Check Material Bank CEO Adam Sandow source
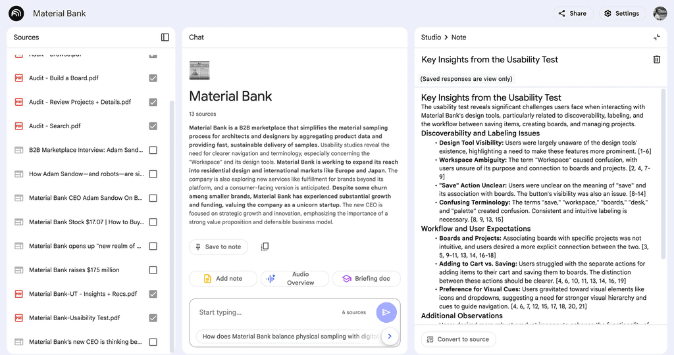The width and height of the screenshot is (674, 355). [153, 199]
